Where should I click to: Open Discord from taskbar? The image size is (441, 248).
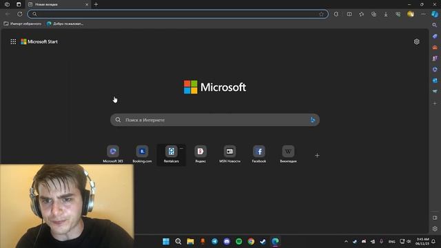[227, 241]
